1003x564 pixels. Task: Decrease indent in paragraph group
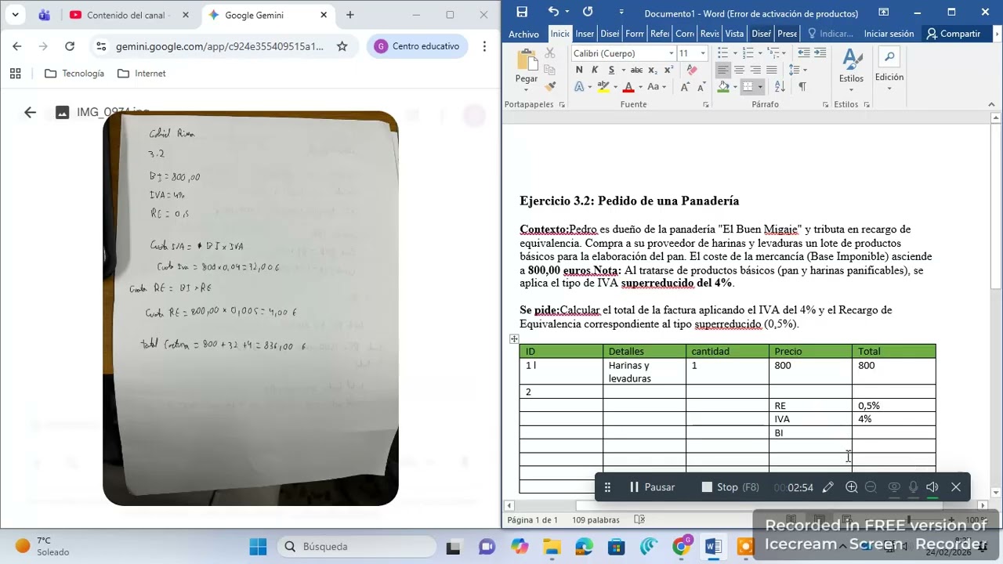click(803, 52)
